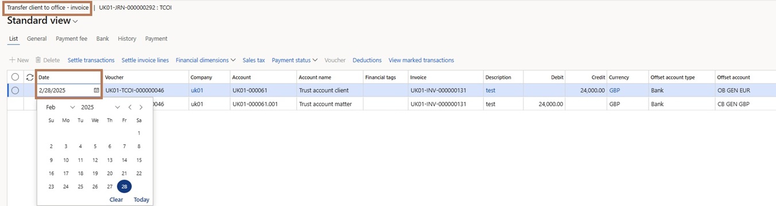The height and width of the screenshot is (206, 776).
Task: Click the Deductions button
Action: click(367, 60)
